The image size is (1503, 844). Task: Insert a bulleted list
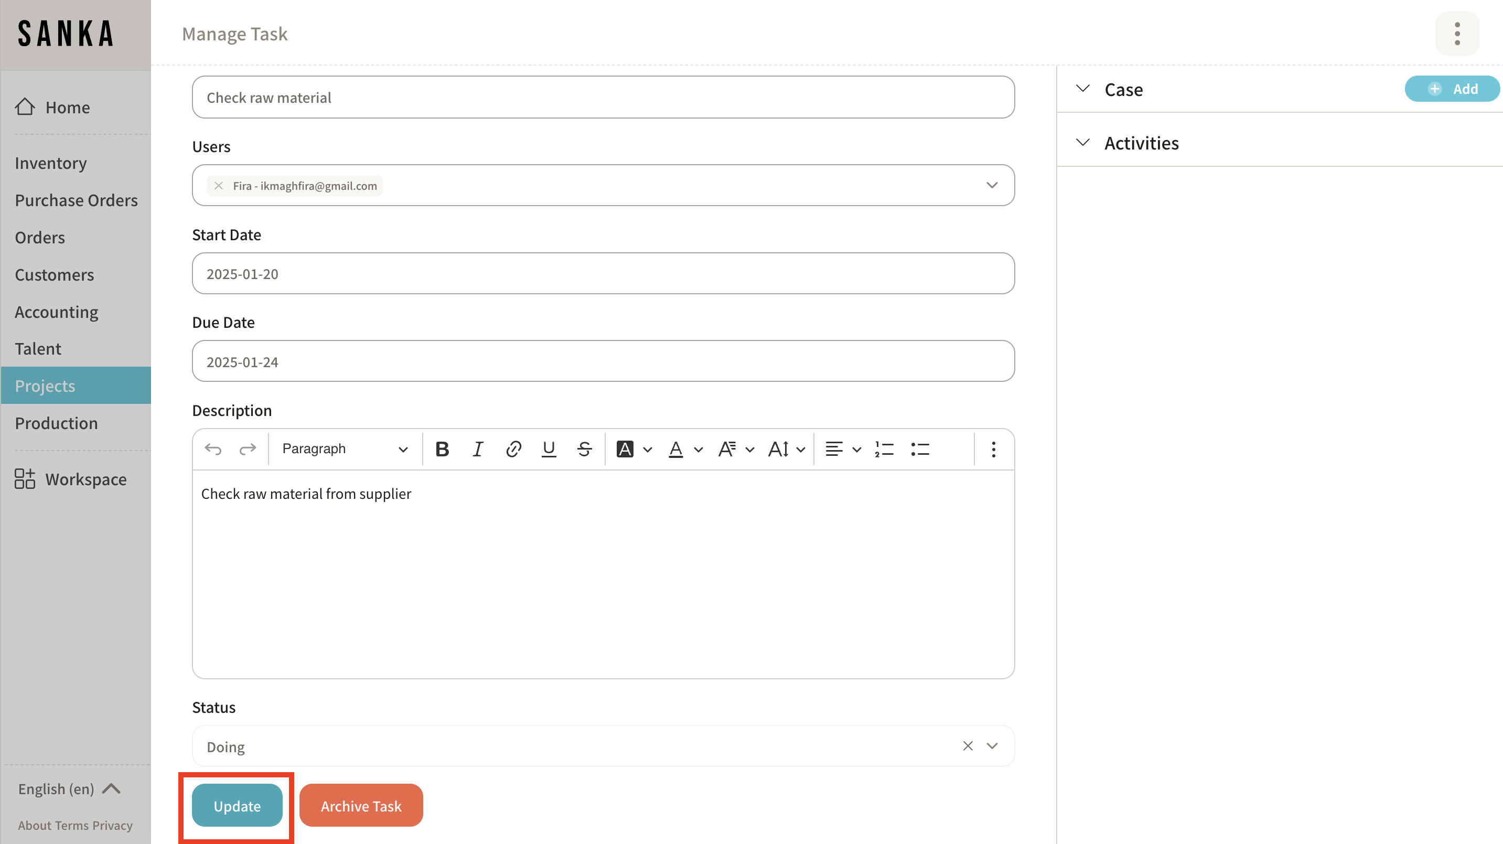[x=920, y=449]
